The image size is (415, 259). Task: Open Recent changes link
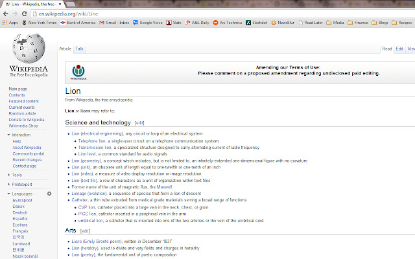point(27,160)
